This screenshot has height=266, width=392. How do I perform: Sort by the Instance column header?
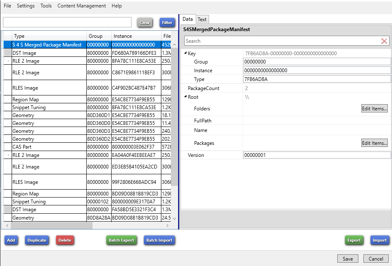[x=136, y=36]
